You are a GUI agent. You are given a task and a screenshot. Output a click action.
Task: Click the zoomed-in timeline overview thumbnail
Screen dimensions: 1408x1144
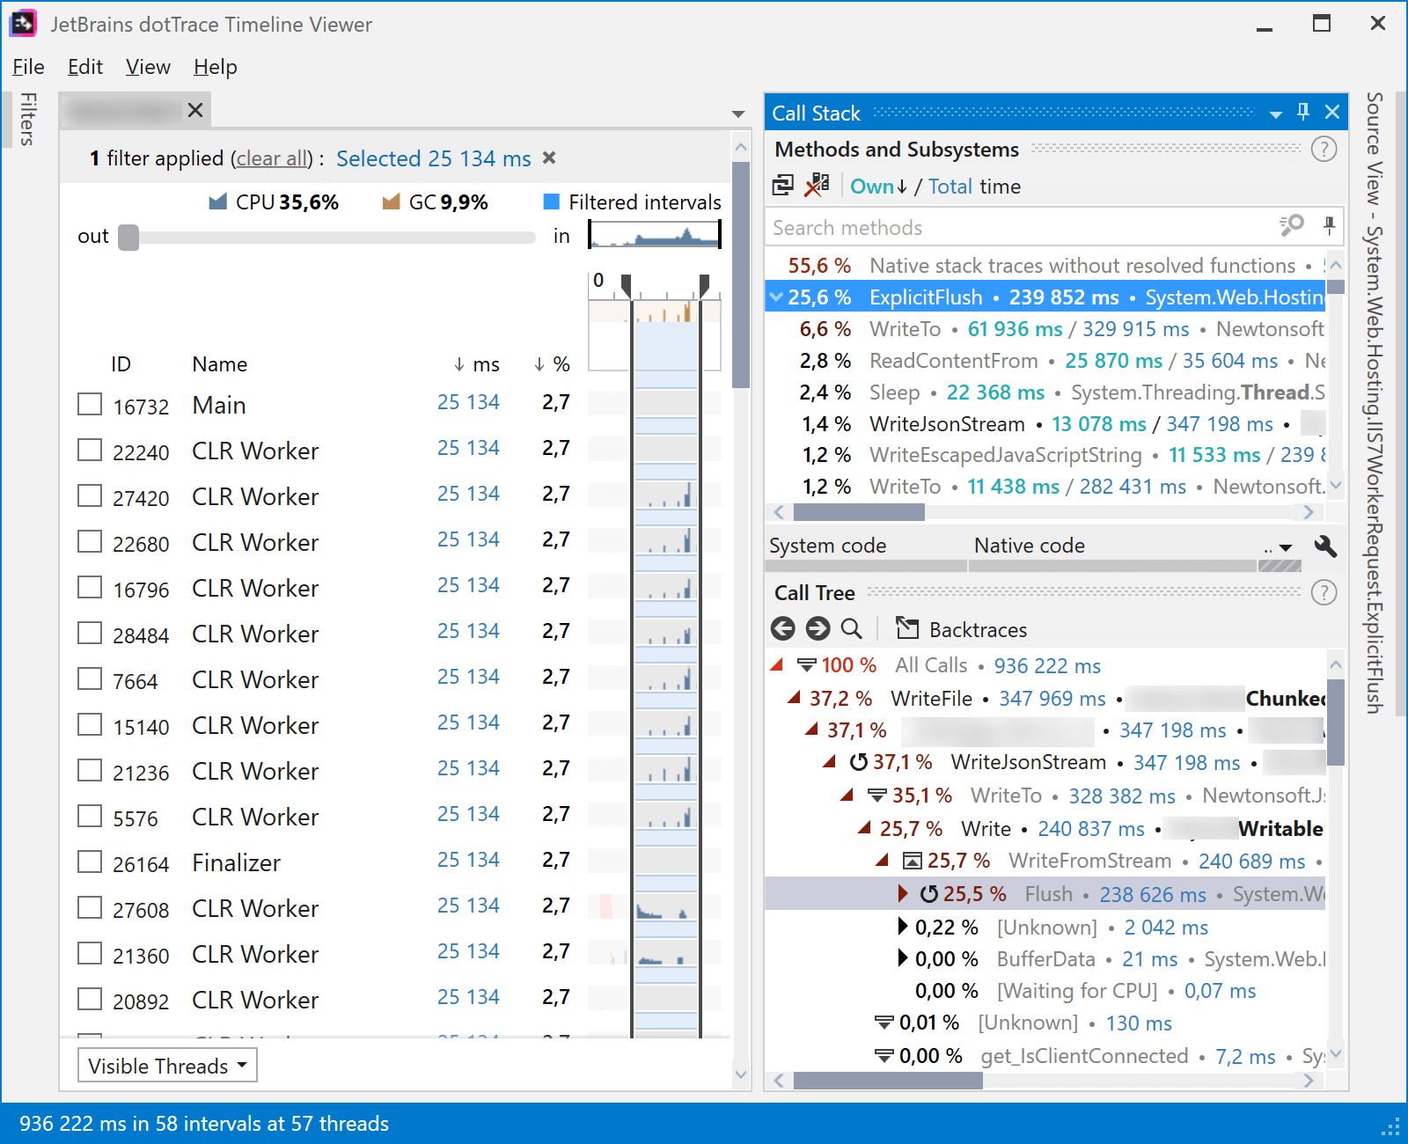coord(655,234)
